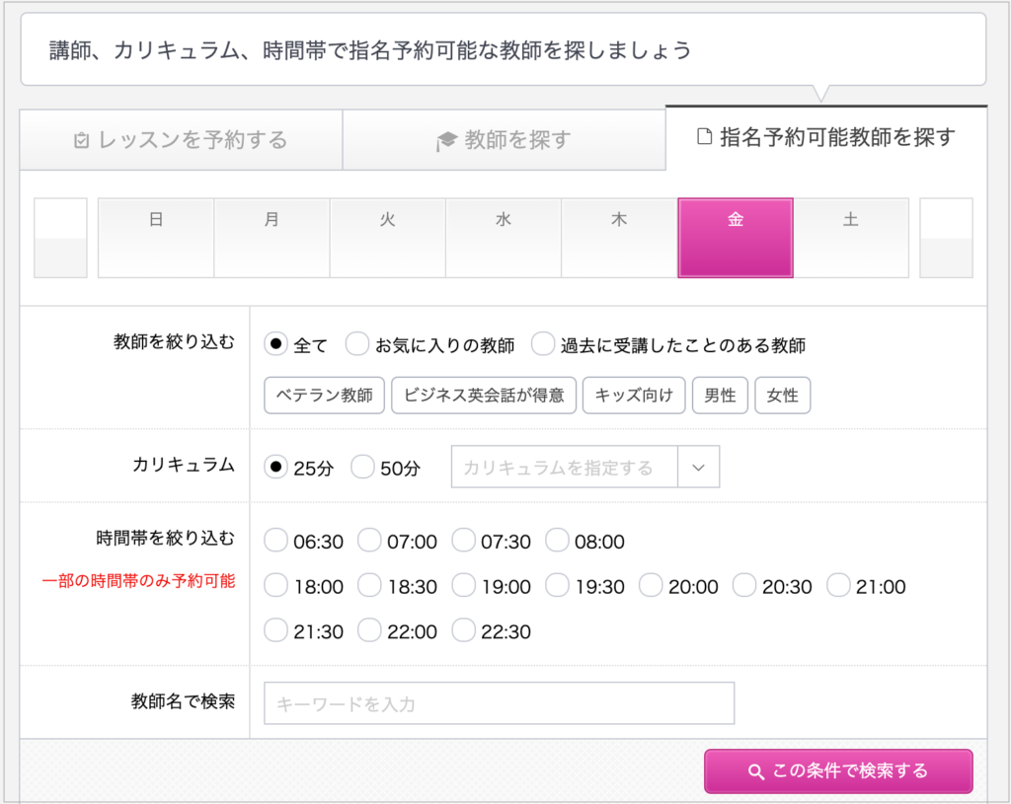
Task: Enable the キッズ向け filter tag
Action: [634, 396]
